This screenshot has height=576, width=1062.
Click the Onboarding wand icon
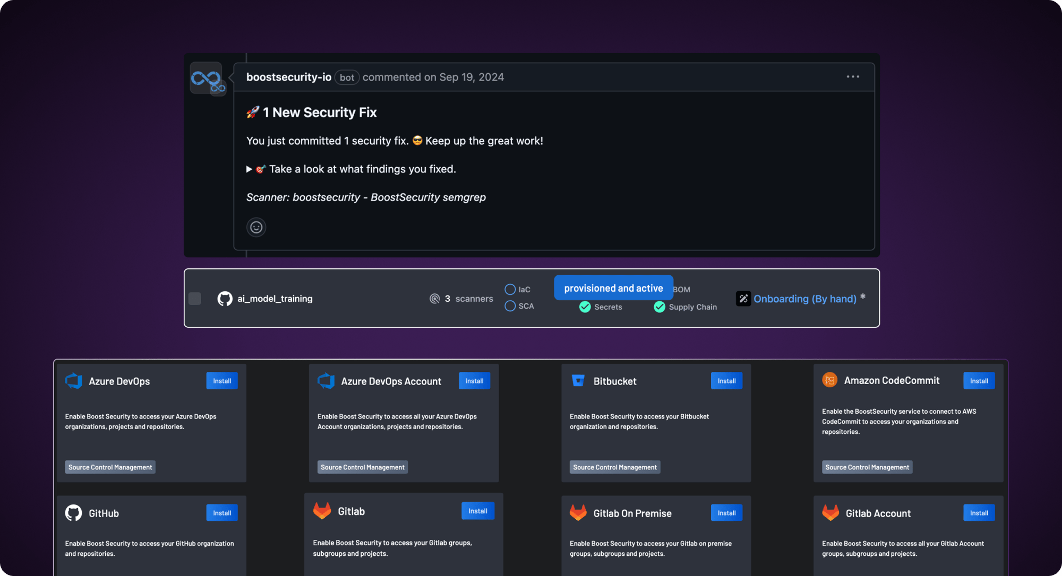pos(743,299)
